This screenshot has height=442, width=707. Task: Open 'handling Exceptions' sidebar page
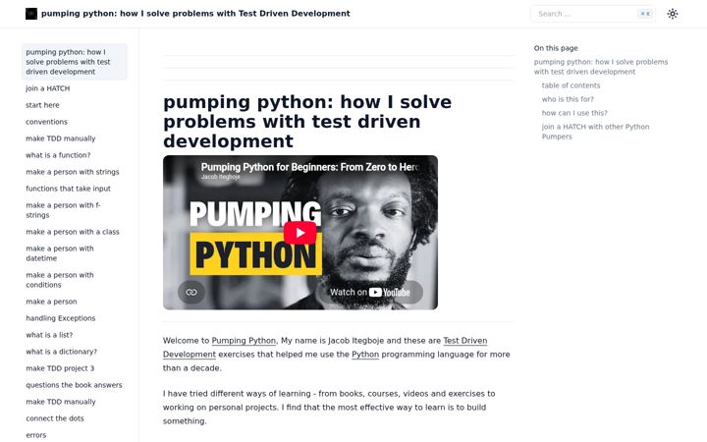point(61,318)
